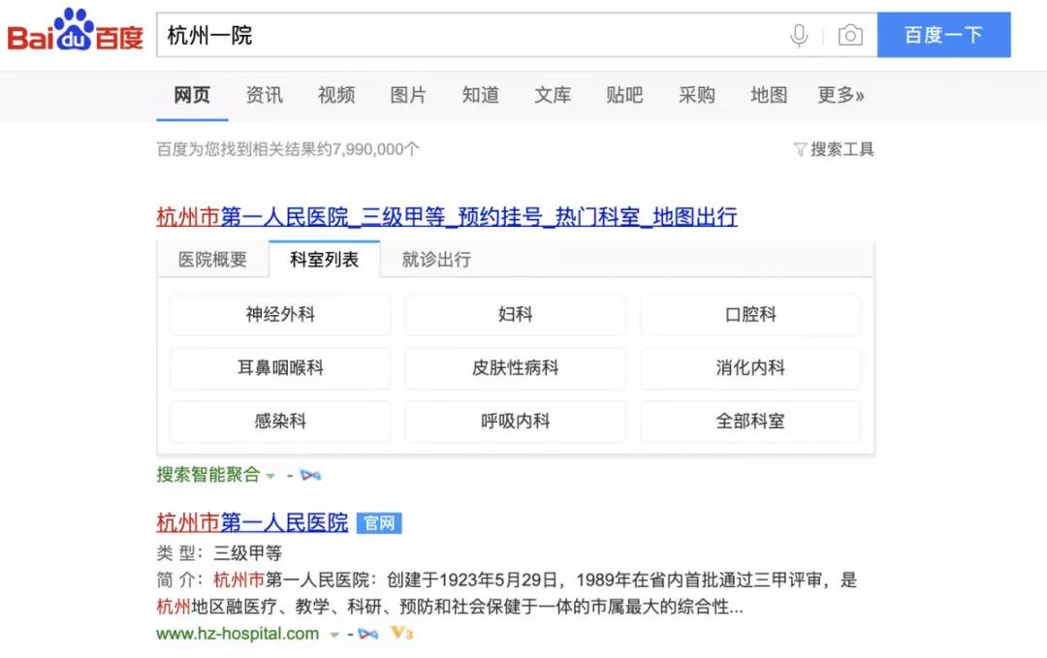The image size is (1047, 658).
Task: Click the Baidu logo
Action: (76, 30)
